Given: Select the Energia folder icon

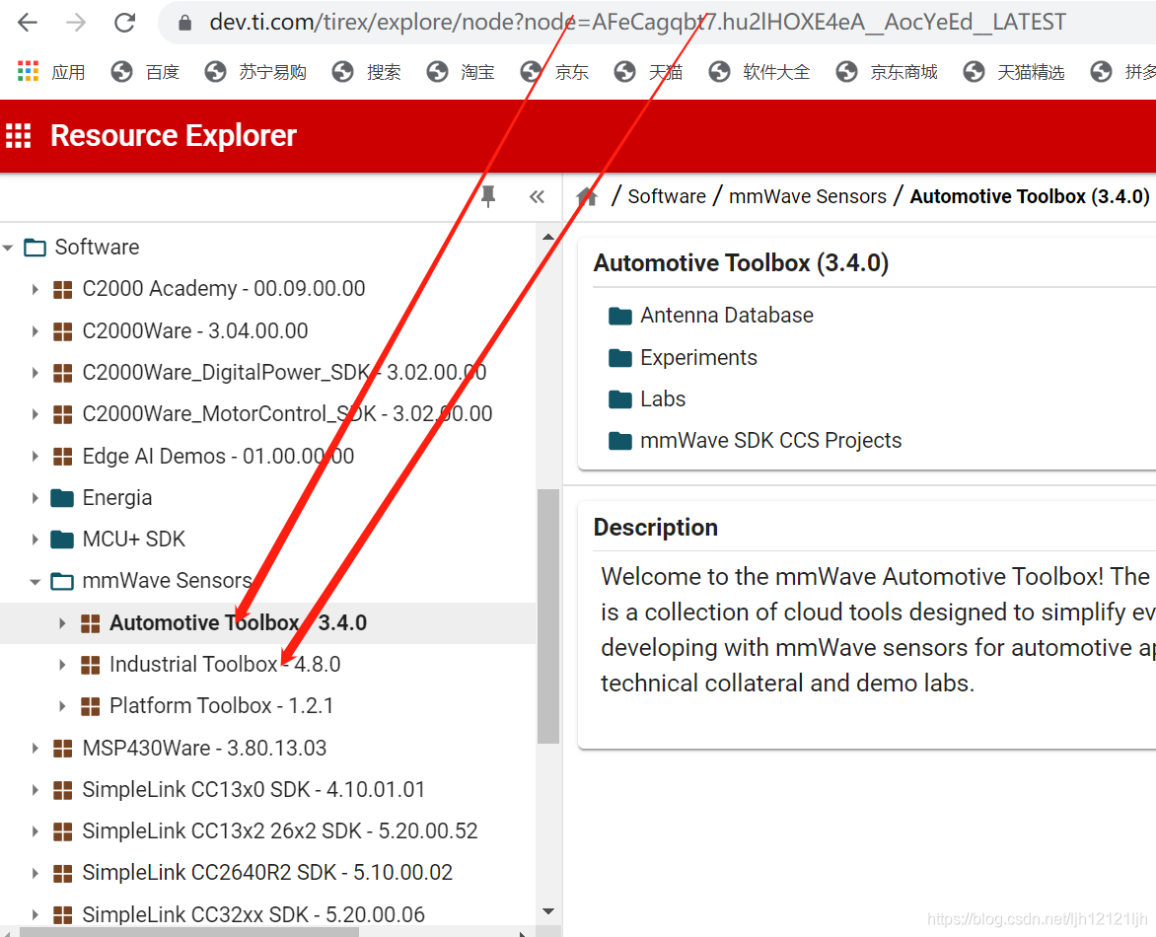Looking at the screenshot, I should click(x=62, y=498).
